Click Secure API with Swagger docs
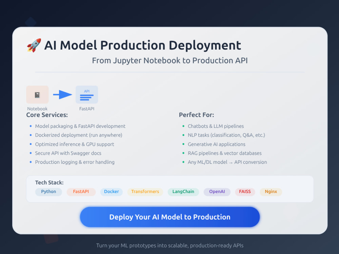The image size is (339, 254). coord(68,153)
